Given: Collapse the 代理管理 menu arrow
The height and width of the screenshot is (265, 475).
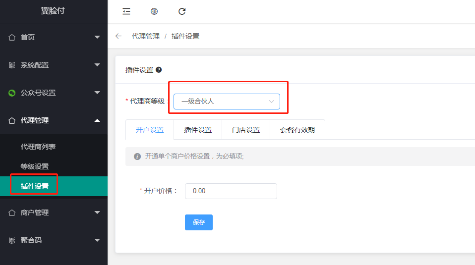Looking at the screenshot, I should click(x=97, y=121).
